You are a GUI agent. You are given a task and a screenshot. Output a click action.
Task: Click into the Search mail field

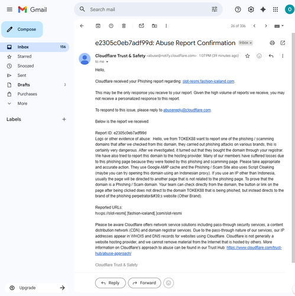[148, 9]
